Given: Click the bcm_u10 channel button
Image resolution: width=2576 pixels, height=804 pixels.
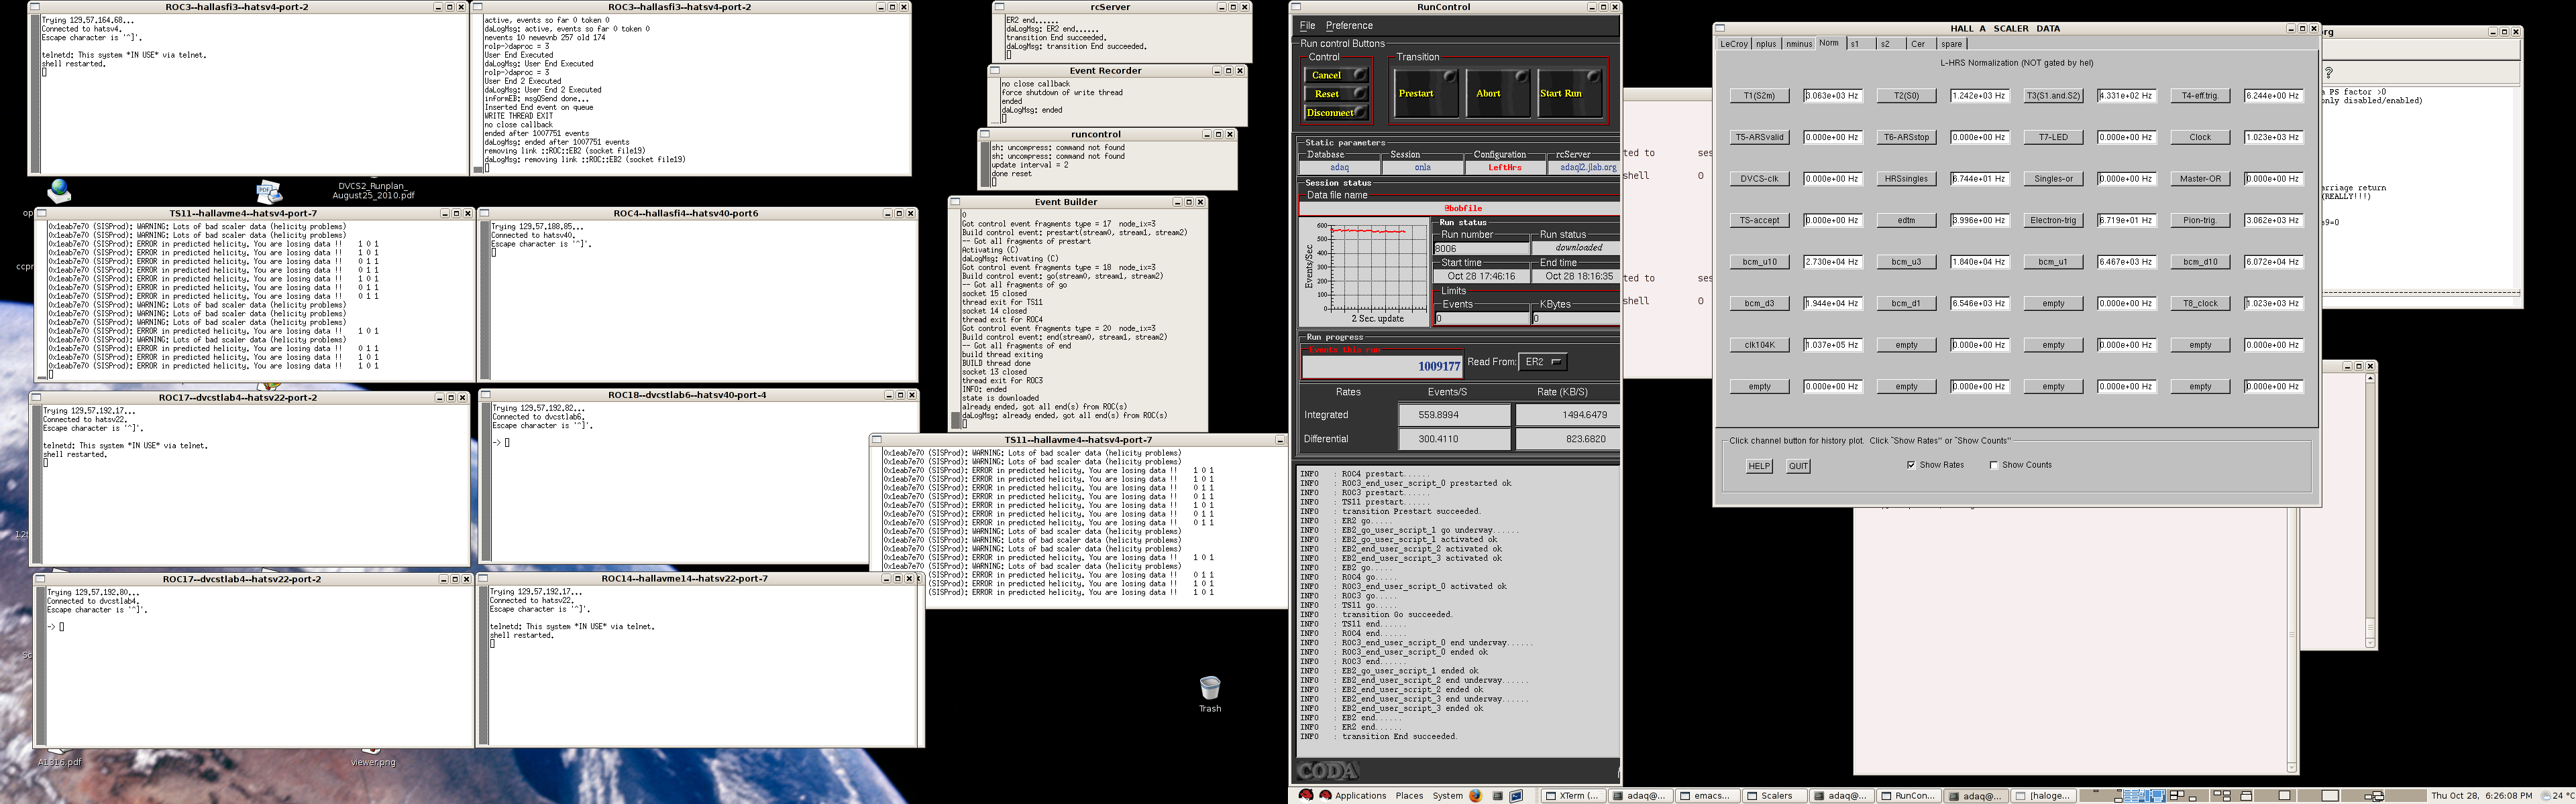Looking at the screenshot, I should pyautogui.click(x=1760, y=262).
